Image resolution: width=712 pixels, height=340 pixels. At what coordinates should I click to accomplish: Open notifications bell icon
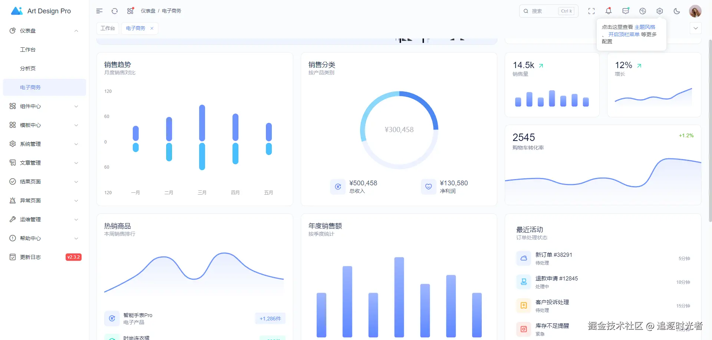[609, 11]
